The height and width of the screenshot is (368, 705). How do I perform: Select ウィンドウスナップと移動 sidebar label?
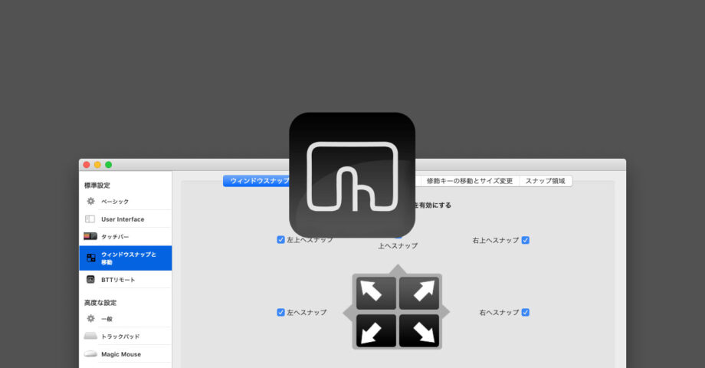click(x=128, y=258)
